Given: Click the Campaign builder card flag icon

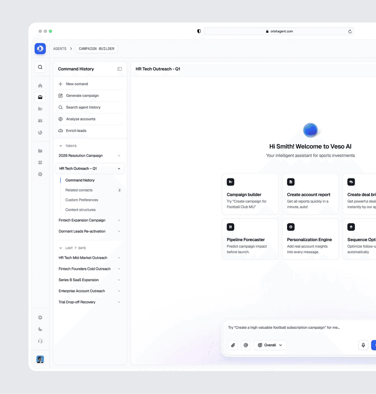Looking at the screenshot, I should pyautogui.click(x=231, y=182).
